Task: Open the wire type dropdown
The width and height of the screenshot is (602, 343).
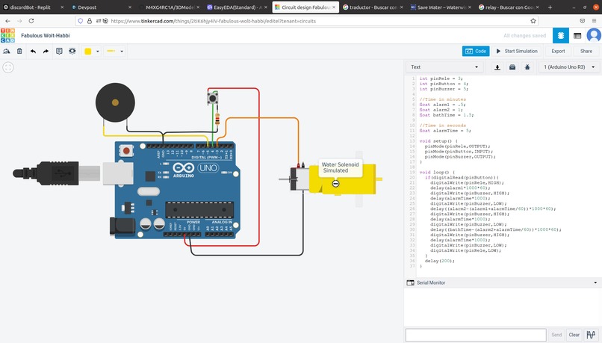Action: click(x=115, y=51)
